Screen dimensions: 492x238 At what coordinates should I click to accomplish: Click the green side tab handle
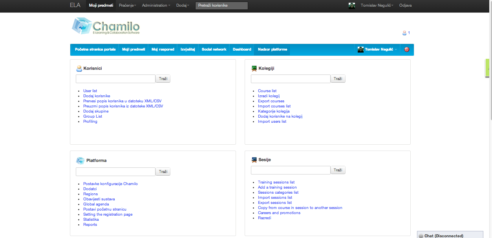coord(488,68)
